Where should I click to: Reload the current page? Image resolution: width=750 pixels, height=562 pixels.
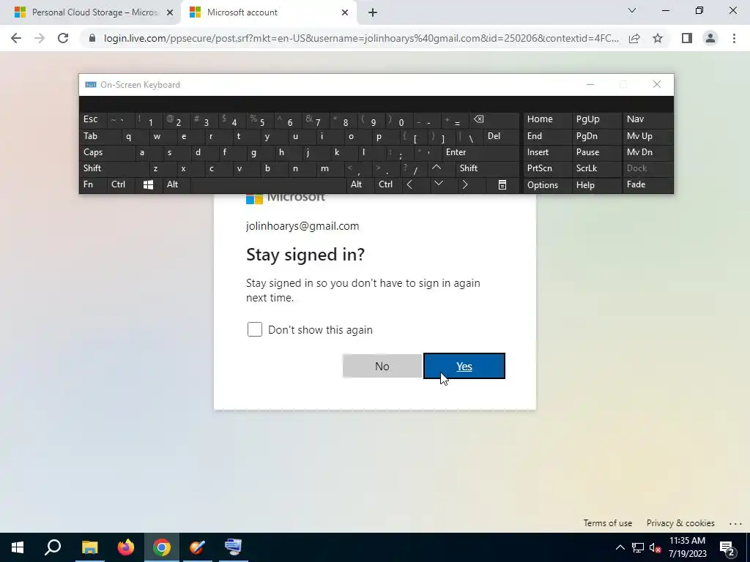(x=63, y=38)
